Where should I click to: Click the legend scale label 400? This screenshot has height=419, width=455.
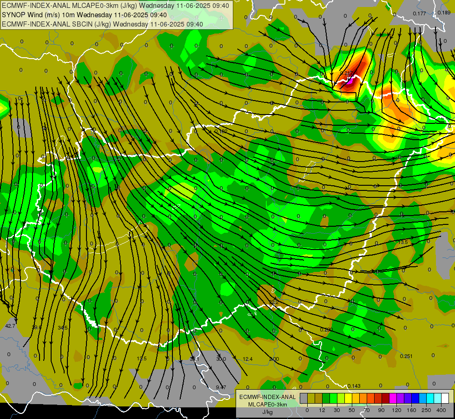pos(441,410)
